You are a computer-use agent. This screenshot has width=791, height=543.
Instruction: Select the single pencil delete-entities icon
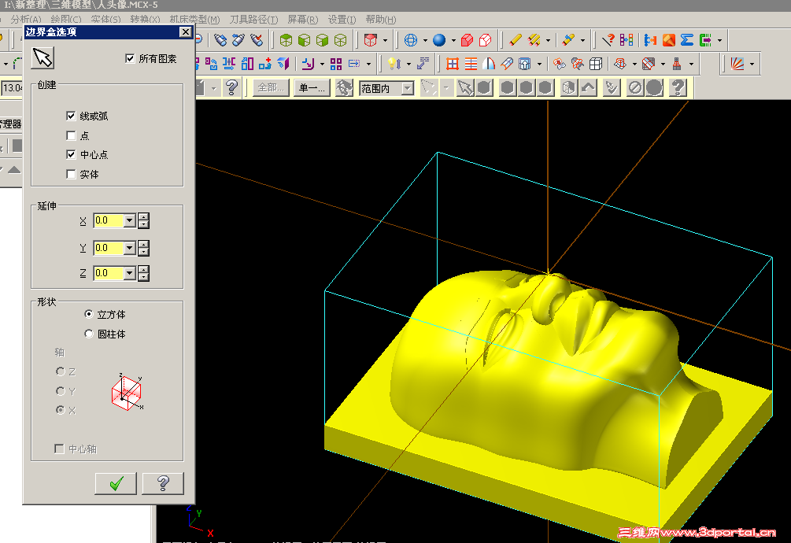pyautogui.click(x=515, y=40)
